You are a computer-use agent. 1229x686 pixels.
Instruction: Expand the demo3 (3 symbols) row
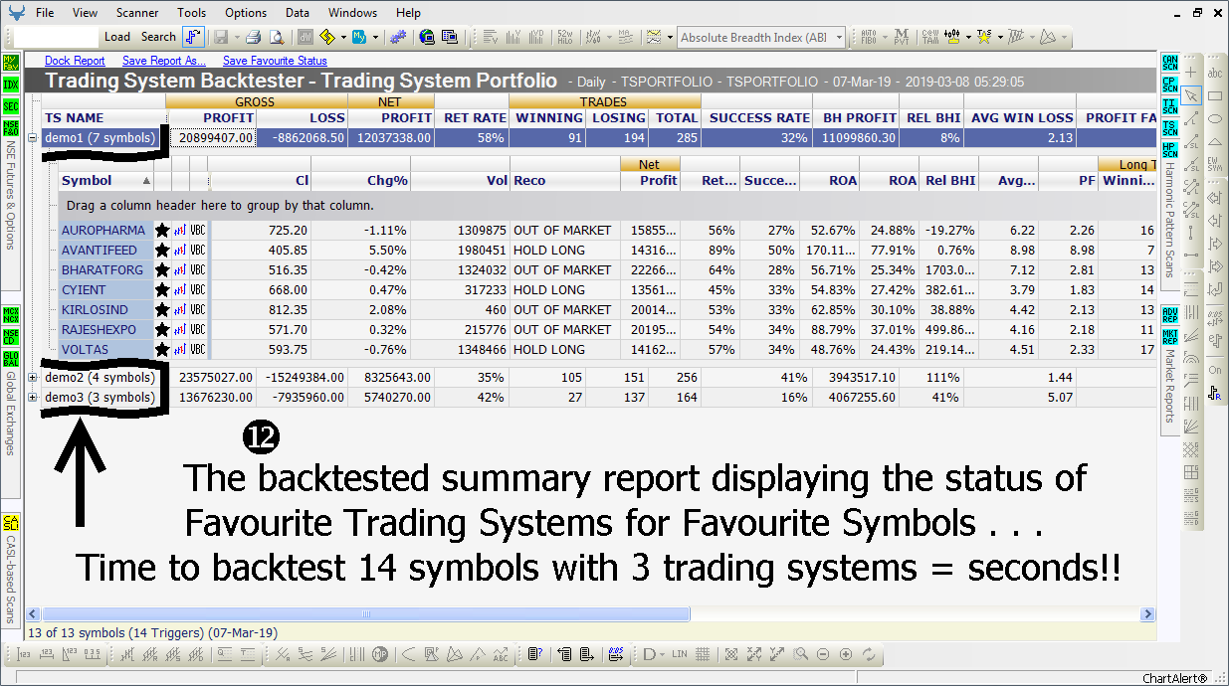tap(33, 398)
